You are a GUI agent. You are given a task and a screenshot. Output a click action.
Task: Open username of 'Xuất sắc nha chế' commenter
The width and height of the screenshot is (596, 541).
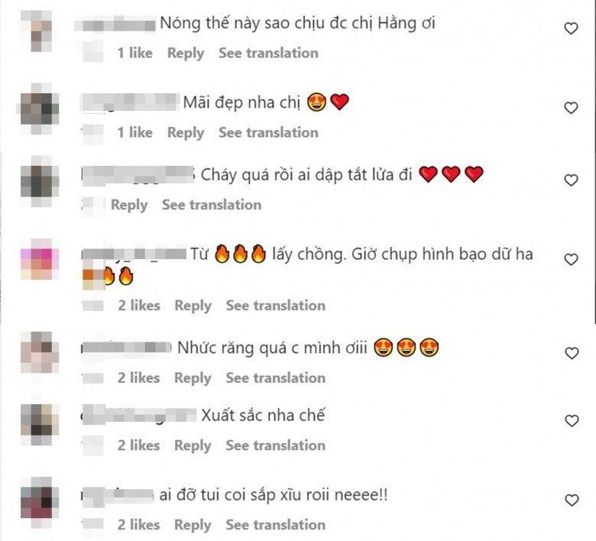pos(139,415)
